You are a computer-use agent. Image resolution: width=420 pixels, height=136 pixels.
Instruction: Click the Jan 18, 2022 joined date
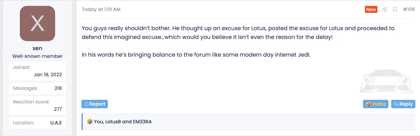coord(48,75)
